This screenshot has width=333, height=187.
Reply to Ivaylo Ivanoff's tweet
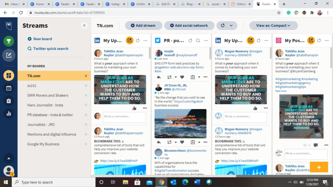[159, 77]
